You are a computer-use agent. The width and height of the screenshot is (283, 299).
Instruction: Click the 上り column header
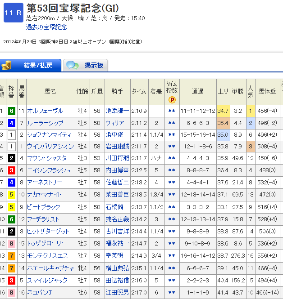223,92
